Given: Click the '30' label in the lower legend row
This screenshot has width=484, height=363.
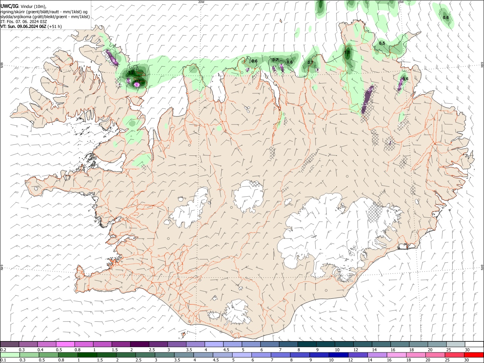Looking at the screenshot, I should [x=467, y=360].
